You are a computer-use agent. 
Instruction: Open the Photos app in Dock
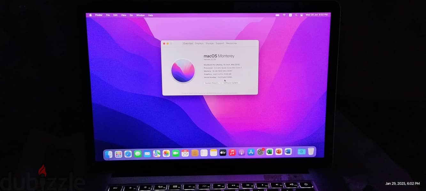(x=166, y=153)
